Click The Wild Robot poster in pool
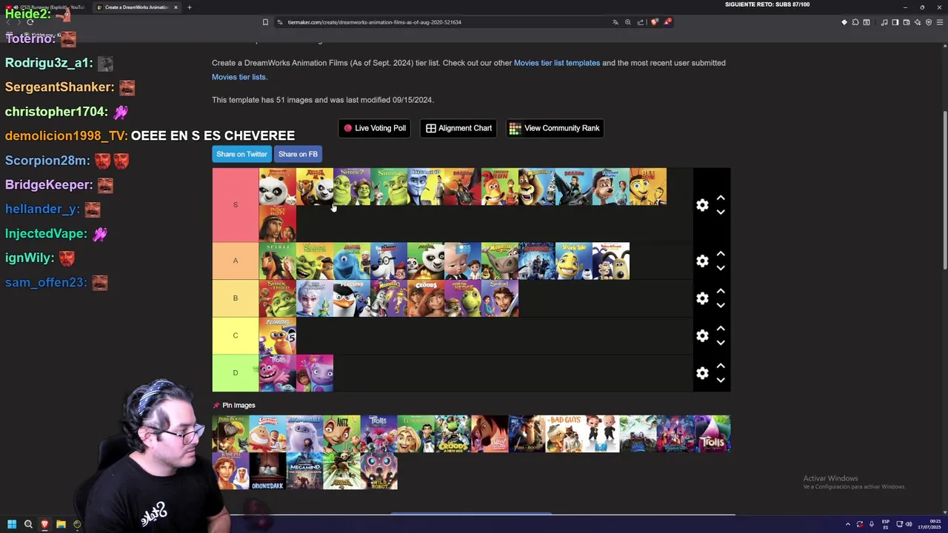The width and height of the screenshot is (948, 533). [x=378, y=471]
